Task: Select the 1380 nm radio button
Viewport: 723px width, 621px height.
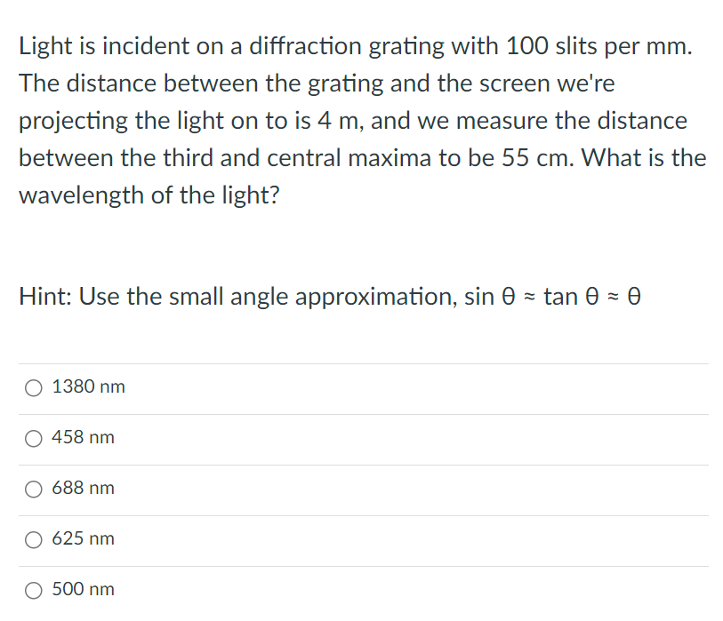Action: [33, 387]
